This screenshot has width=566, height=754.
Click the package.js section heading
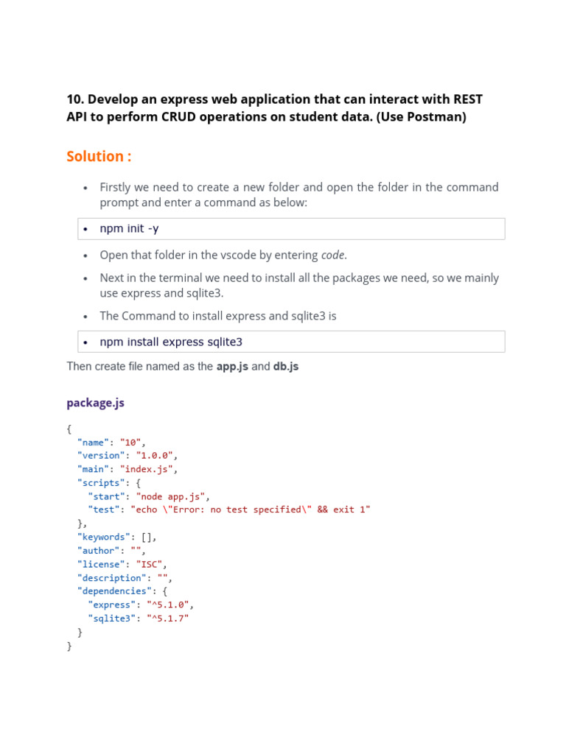tap(95, 403)
